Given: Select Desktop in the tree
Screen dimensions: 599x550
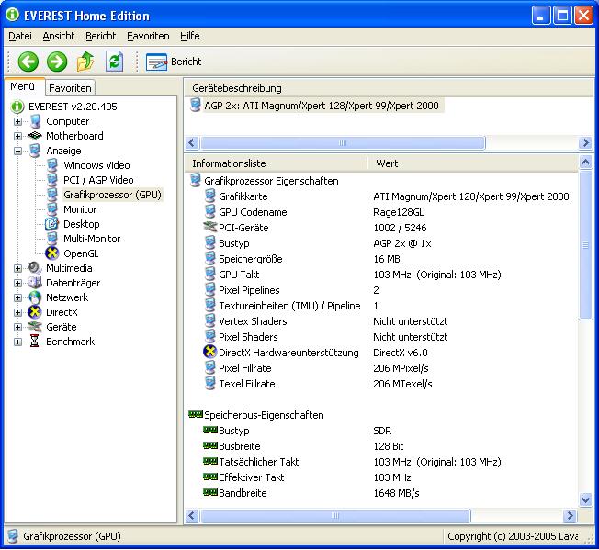Looking at the screenshot, I should 82,224.
